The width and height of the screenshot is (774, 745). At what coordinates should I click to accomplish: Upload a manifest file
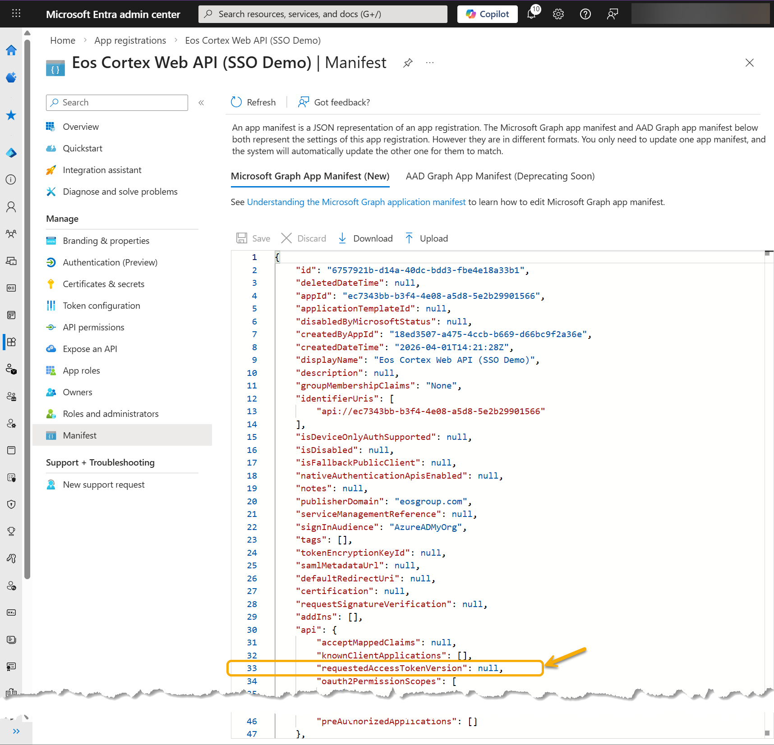pyautogui.click(x=426, y=238)
